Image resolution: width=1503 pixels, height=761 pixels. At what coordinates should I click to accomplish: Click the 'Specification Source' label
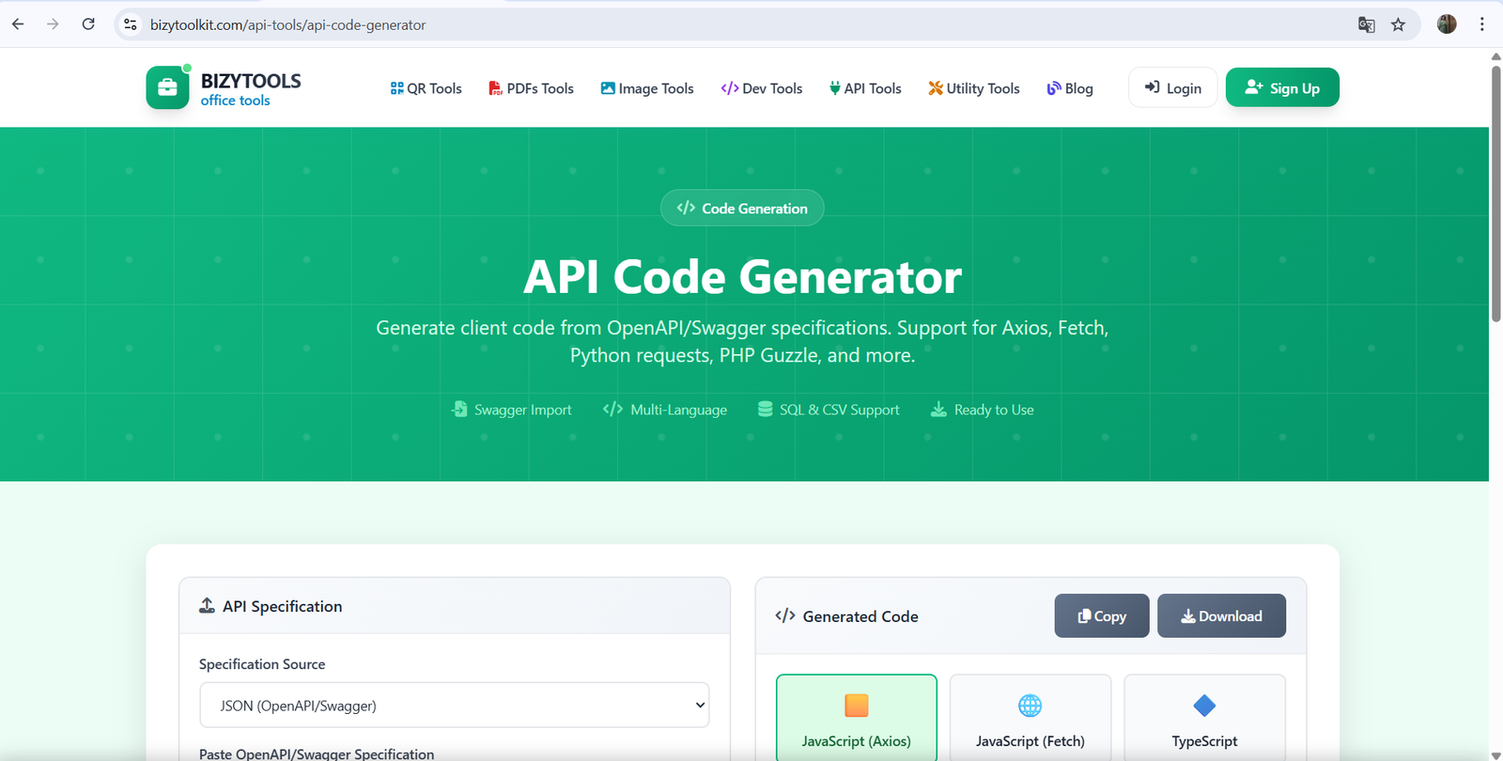click(262, 663)
